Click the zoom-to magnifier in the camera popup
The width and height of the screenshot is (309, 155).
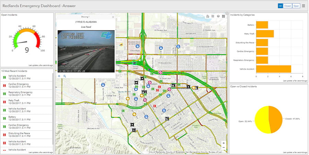[x=65, y=76]
